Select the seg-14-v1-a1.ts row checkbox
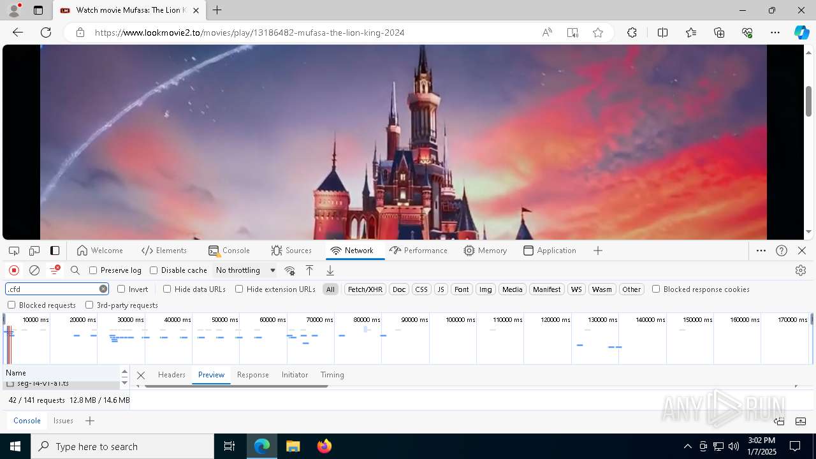 point(10,384)
